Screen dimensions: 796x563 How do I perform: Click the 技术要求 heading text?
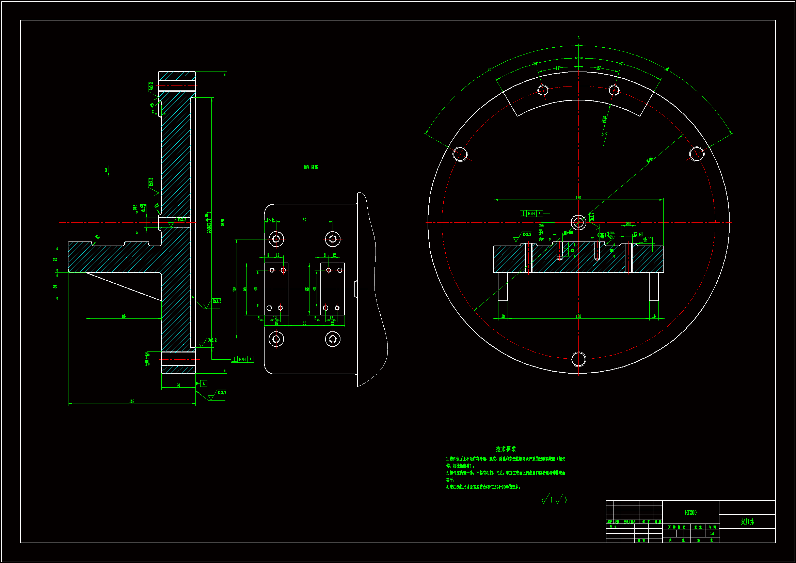pos(506,449)
